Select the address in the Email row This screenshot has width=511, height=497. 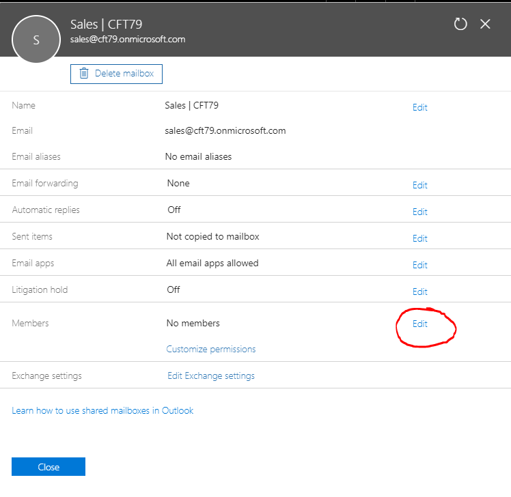point(225,130)
